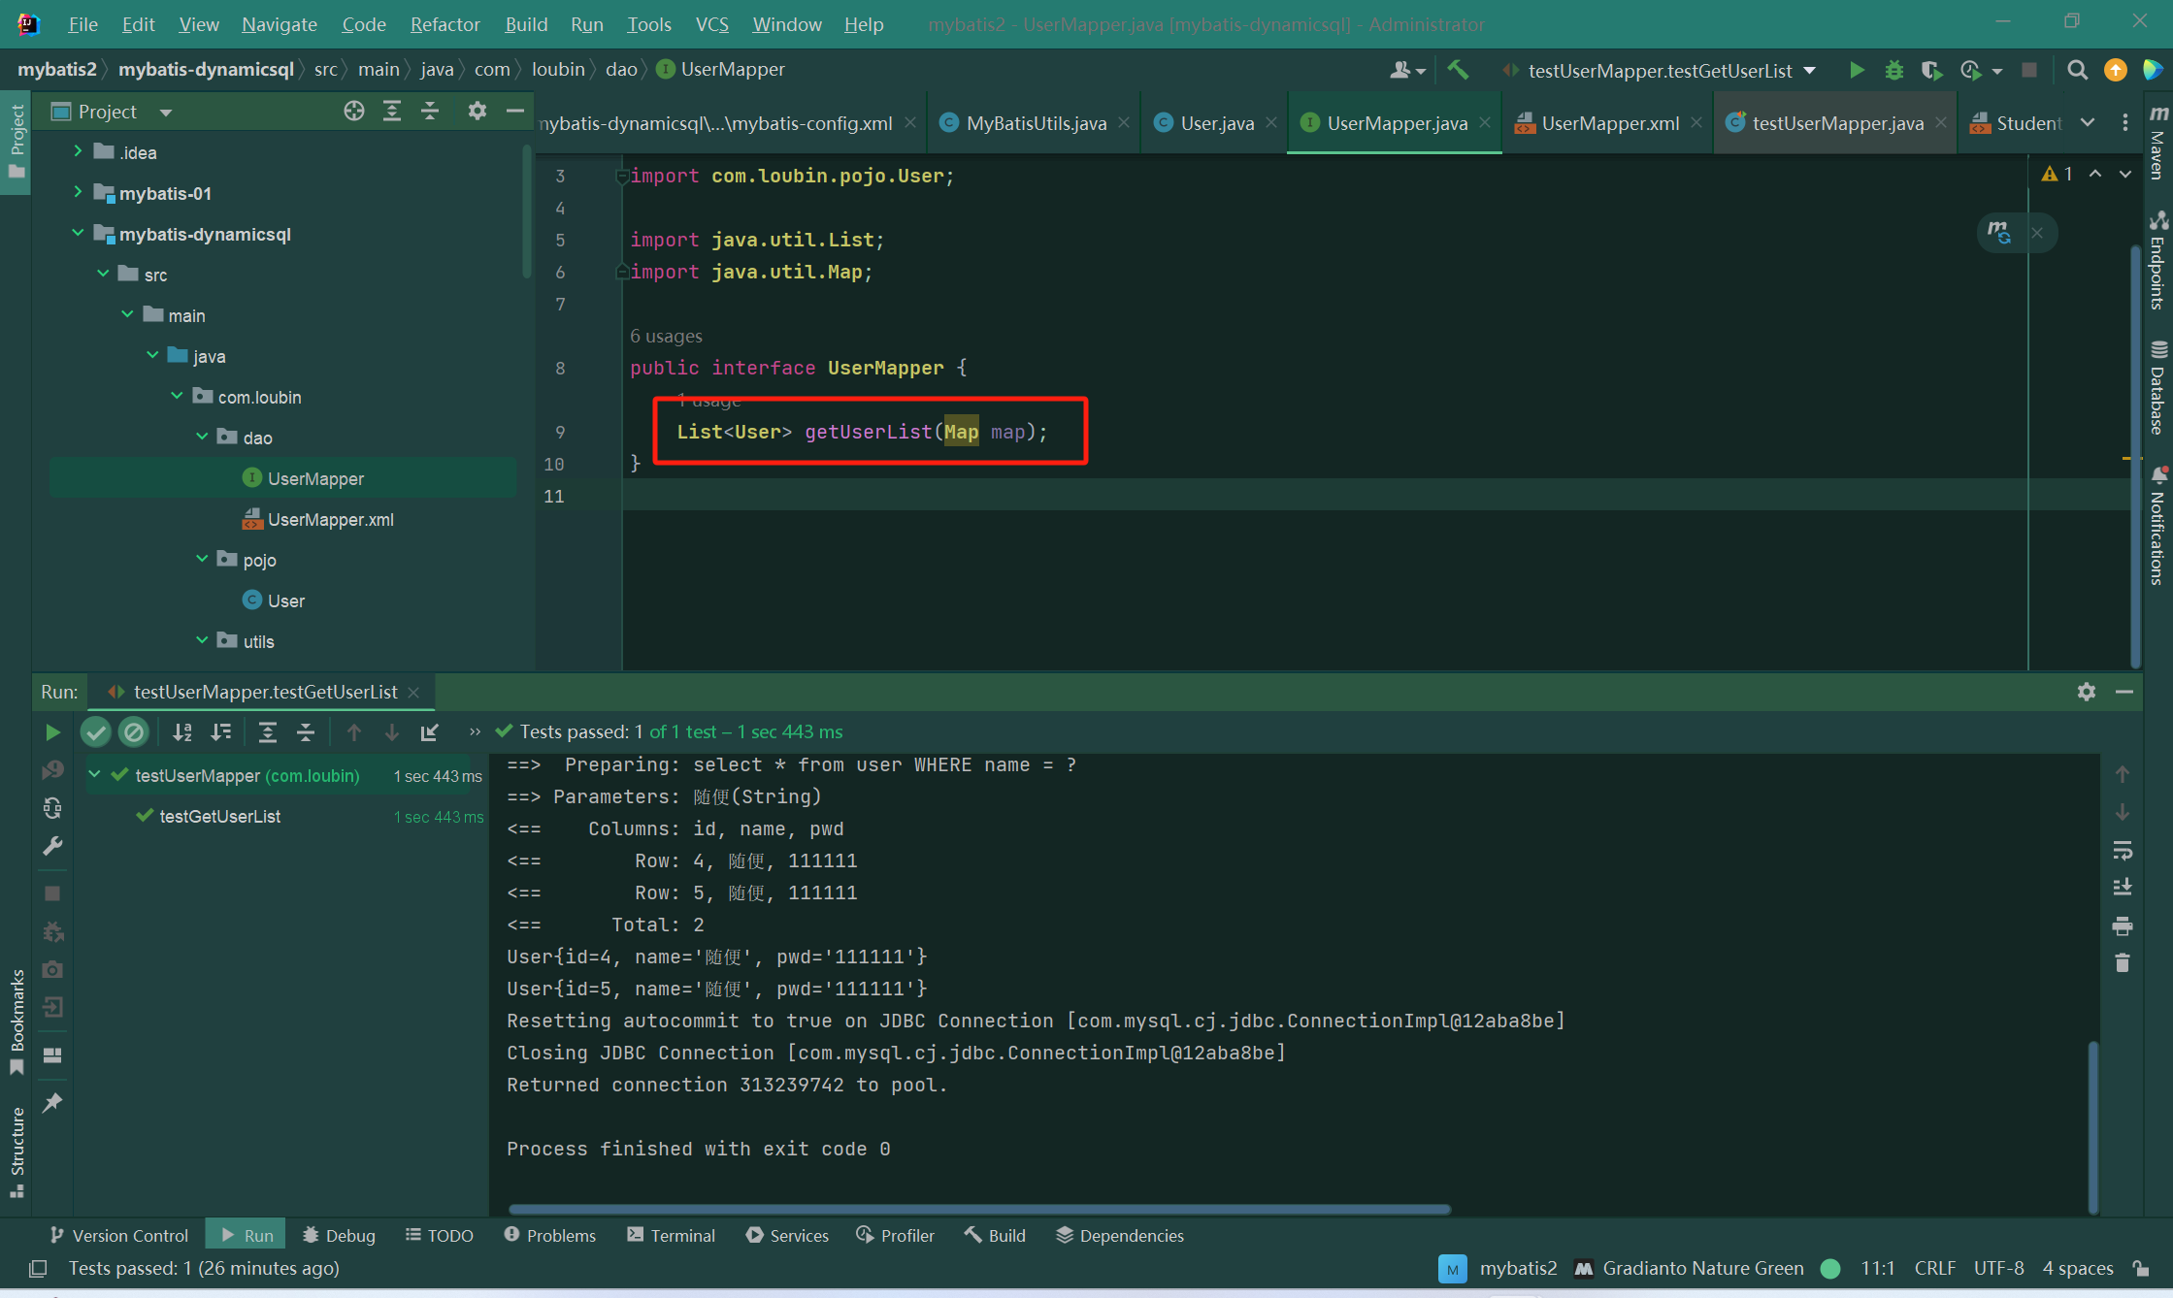Toggle show passed tests checkmark
This screenshot has height=1298, width=2173.
tap(95, 732)
